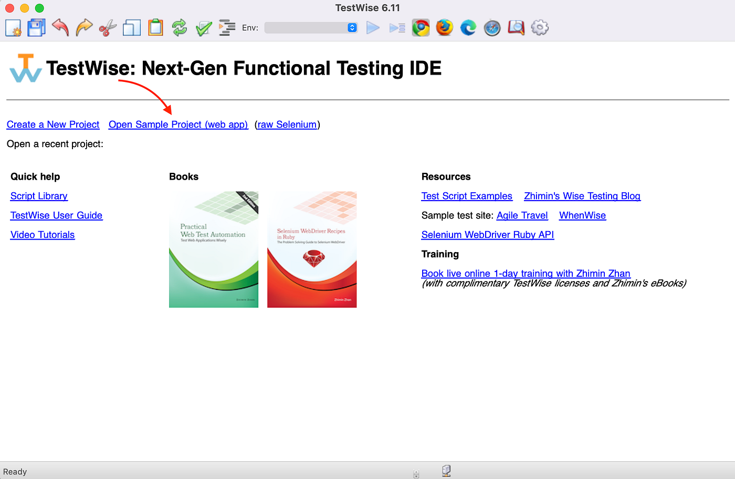Screen dimensions: 735x479
Task: Maximize the window with green button
Action: [39, 8]
